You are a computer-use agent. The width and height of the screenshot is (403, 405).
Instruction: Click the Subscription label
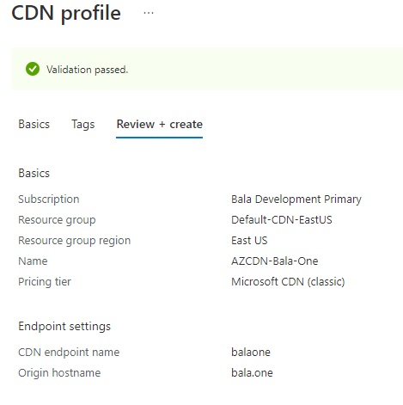point(49,199)
